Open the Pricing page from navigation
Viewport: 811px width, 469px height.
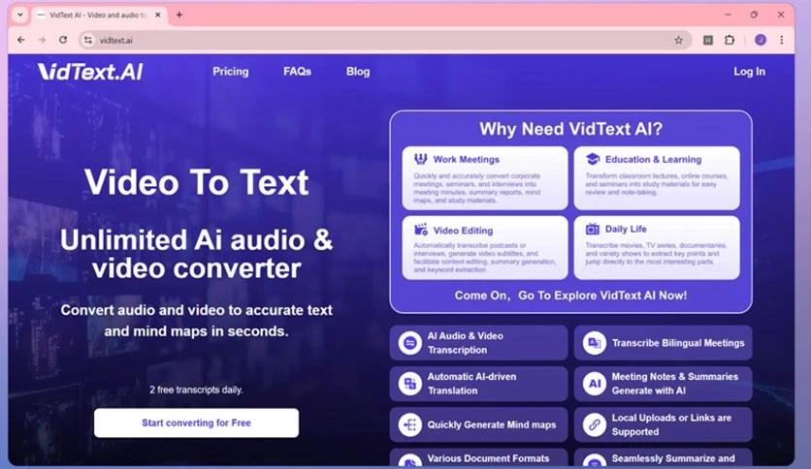(x=231, y=72)
